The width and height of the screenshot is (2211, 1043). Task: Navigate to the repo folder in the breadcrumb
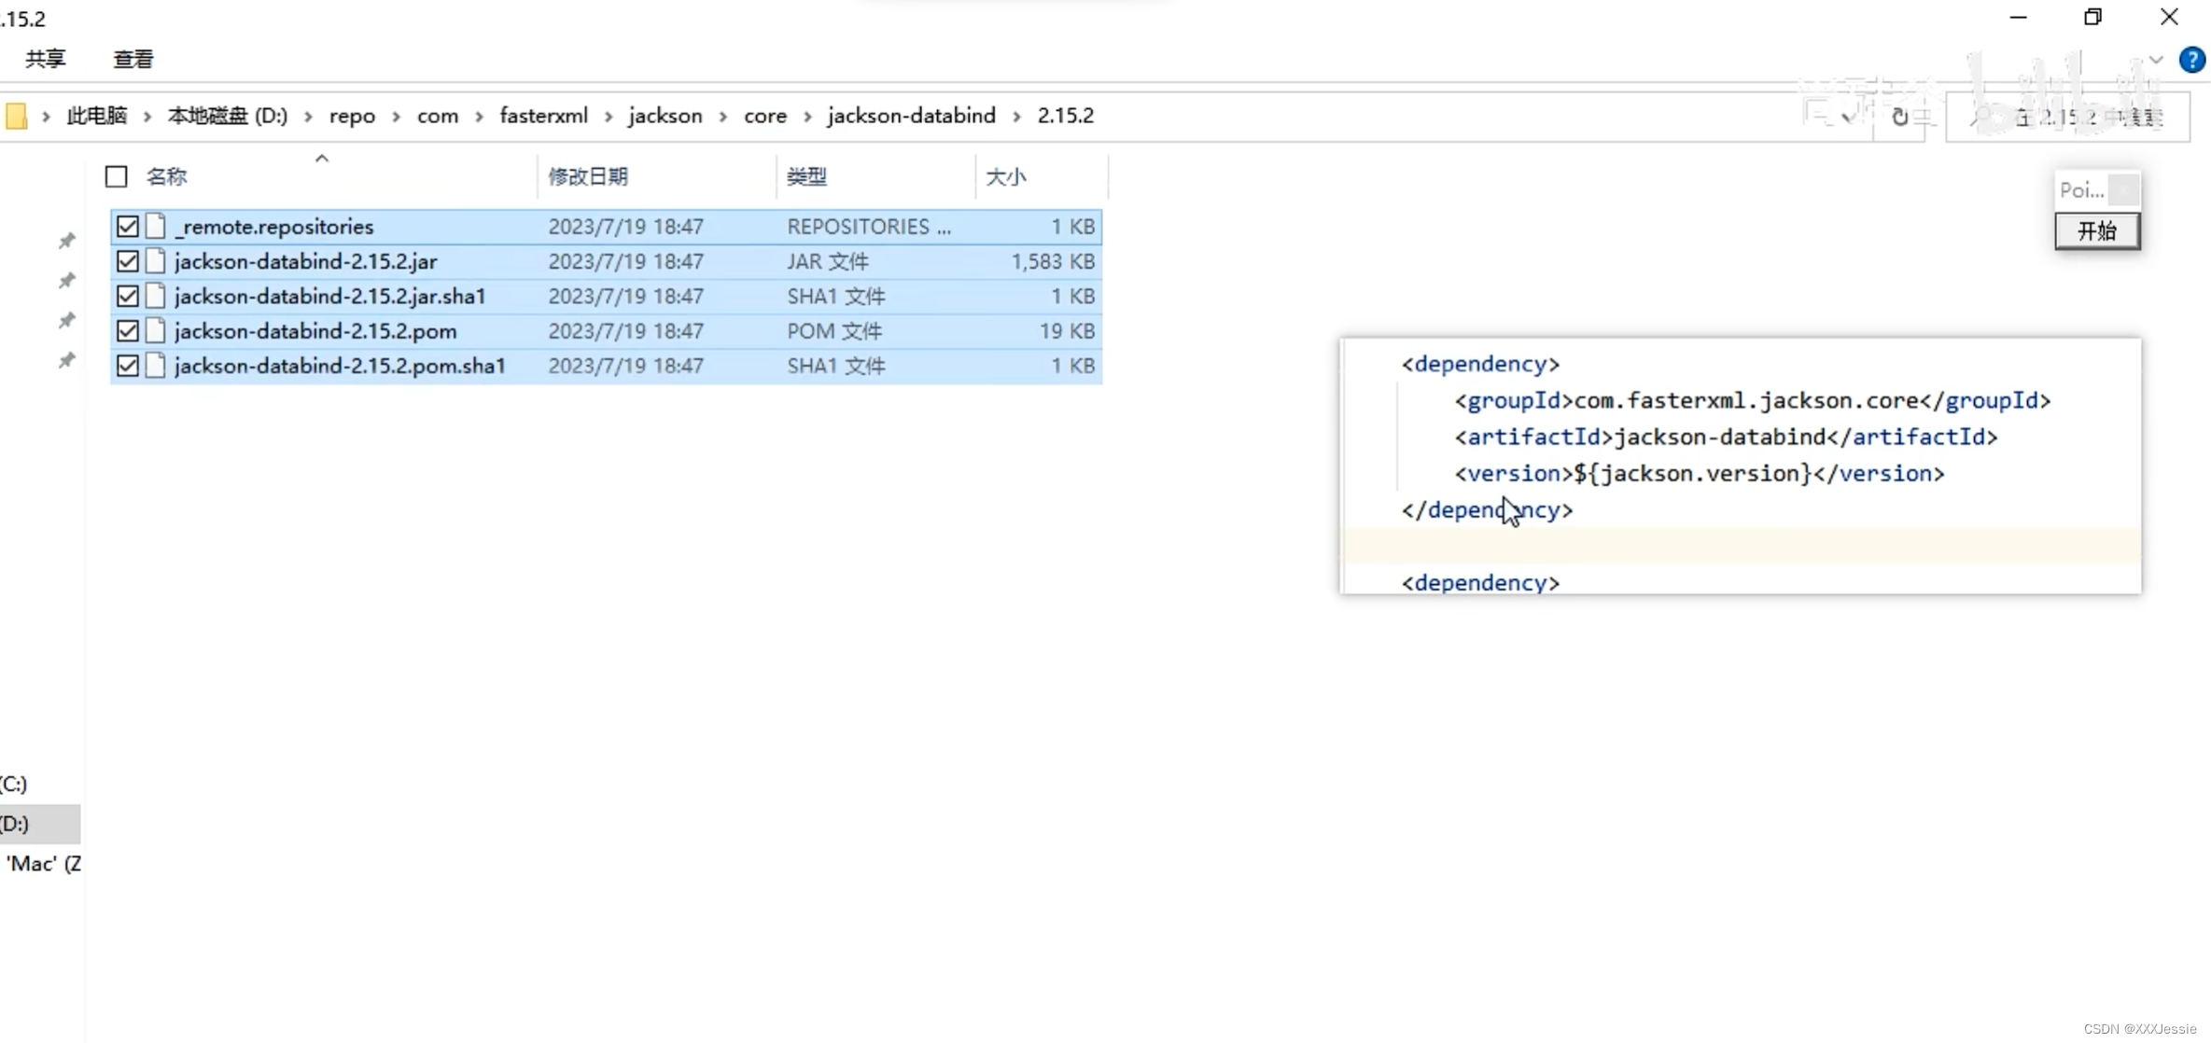pos(352,117)
